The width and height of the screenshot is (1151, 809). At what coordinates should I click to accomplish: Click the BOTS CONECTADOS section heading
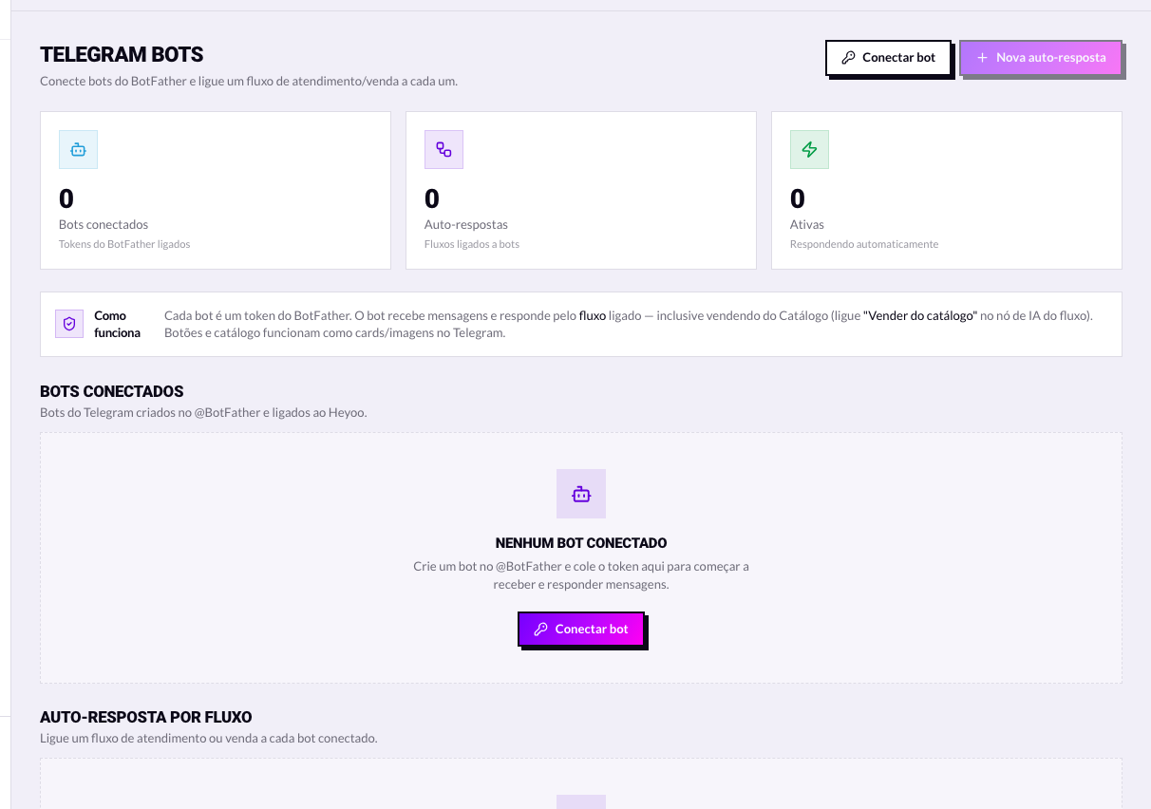(x=112, y=391)
